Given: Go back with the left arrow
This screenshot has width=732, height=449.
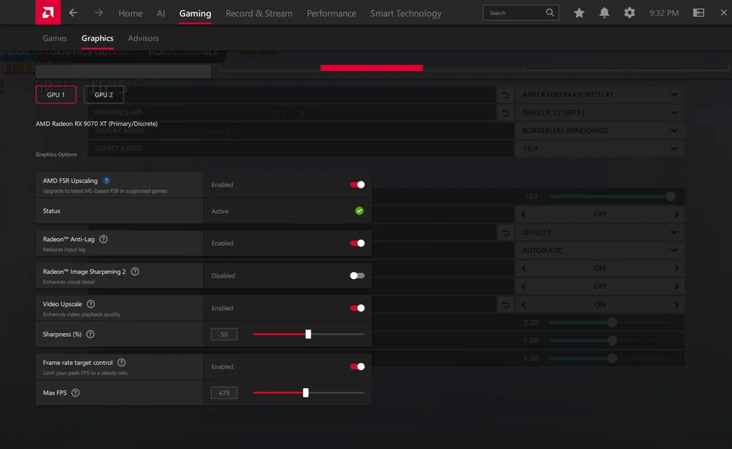Looking at the screenshot, I should (x=73, y=13).
